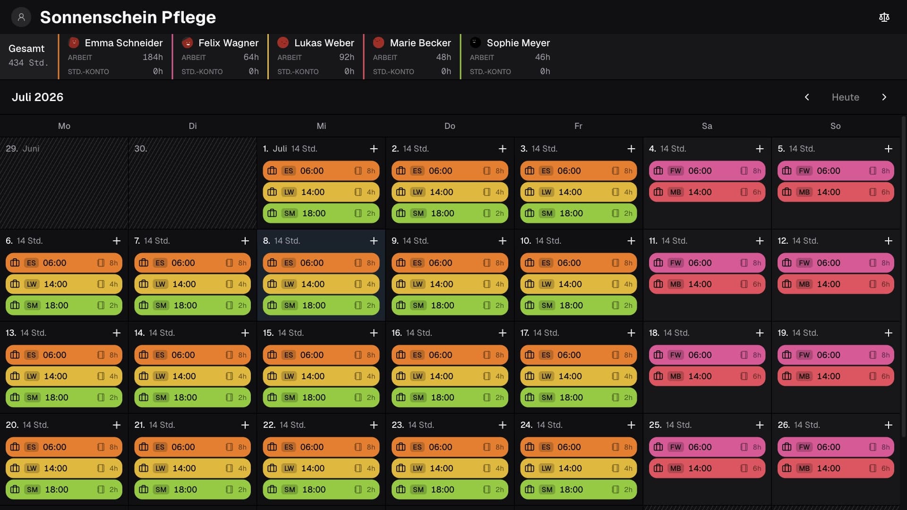The height and width of the screenshot is (510, 907).
Task: Go to next month with right chevron
Action: click(x=884, y=97)
